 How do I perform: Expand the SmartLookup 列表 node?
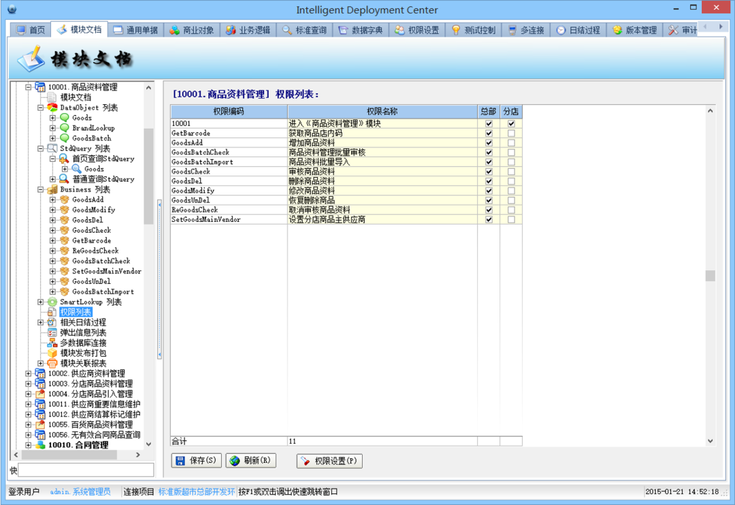coord(41,302)
